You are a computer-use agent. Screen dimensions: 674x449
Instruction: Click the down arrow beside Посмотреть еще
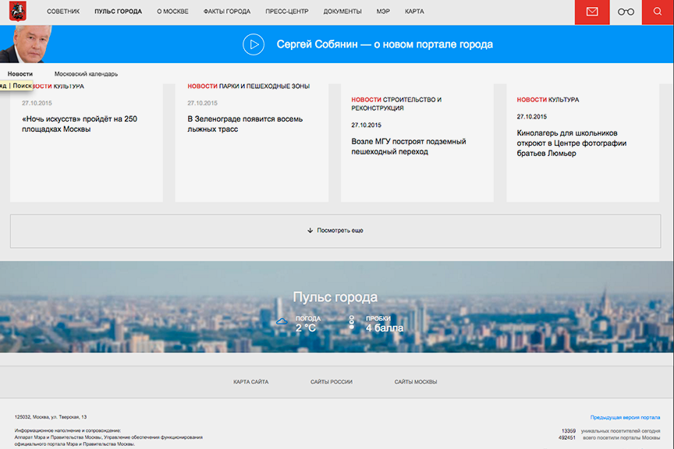[310, 231]
